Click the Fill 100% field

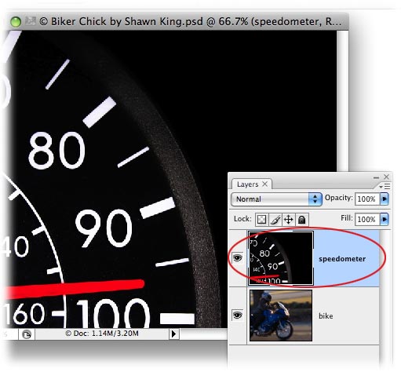coord(367,219)
